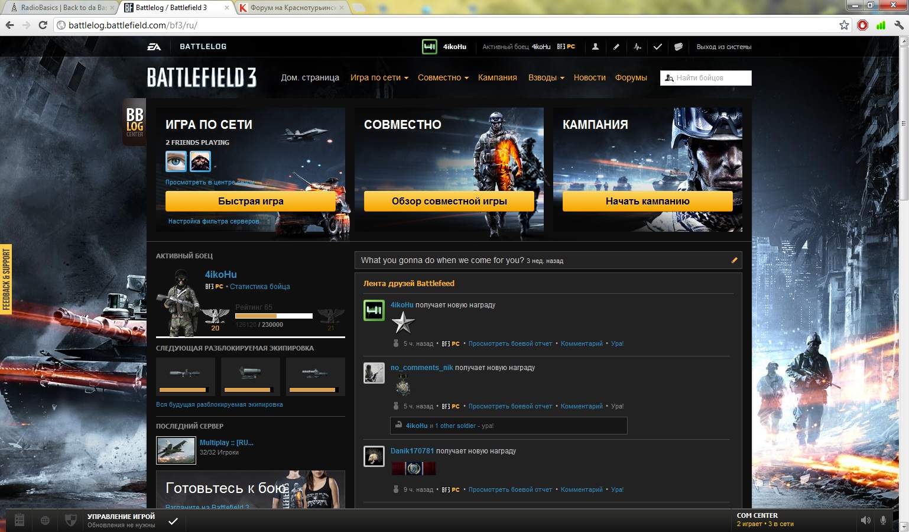Click the 'Быстрая игра' button

click(251, 201)
